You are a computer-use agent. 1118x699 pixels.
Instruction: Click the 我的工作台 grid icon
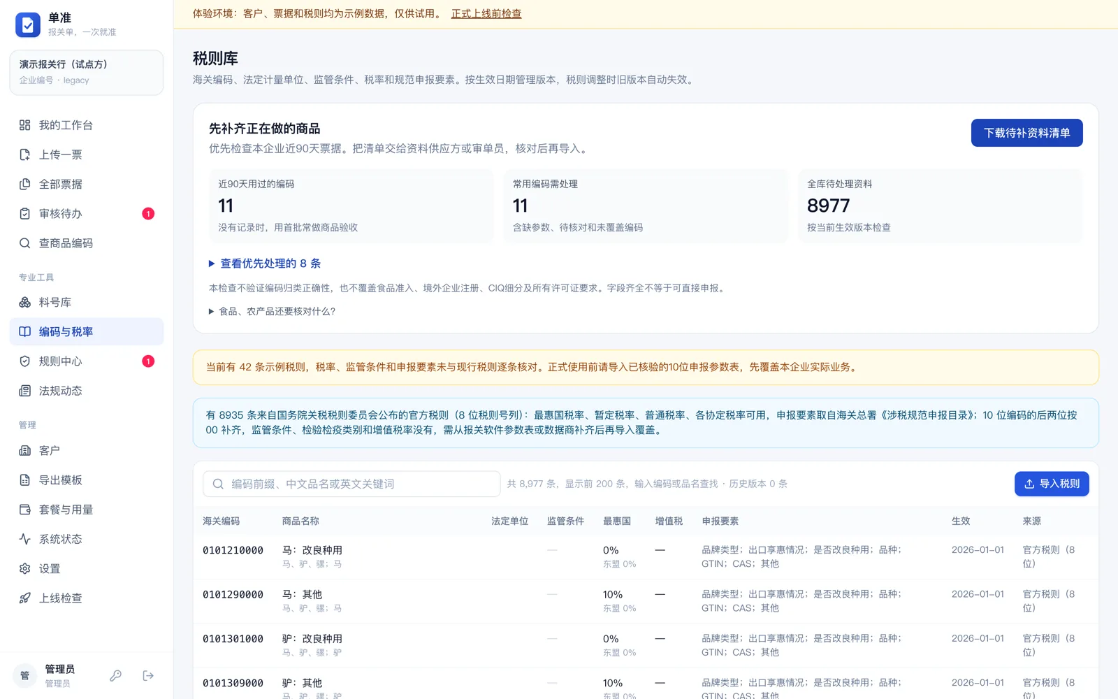pyautogui.click(x=25, y=125)
